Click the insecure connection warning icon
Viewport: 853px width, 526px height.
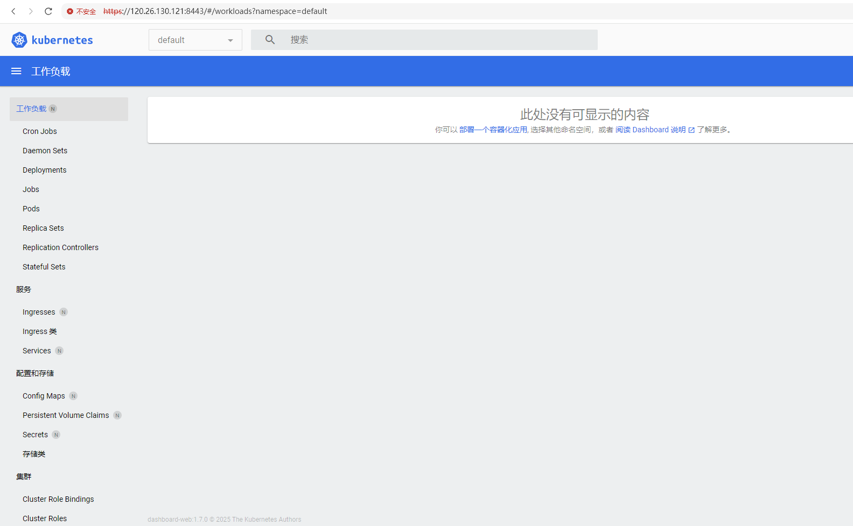click(x=70, y=11)
